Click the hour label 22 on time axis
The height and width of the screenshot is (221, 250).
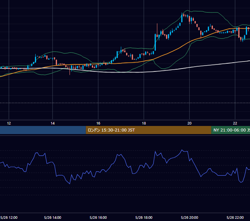[x=235, y=123]
